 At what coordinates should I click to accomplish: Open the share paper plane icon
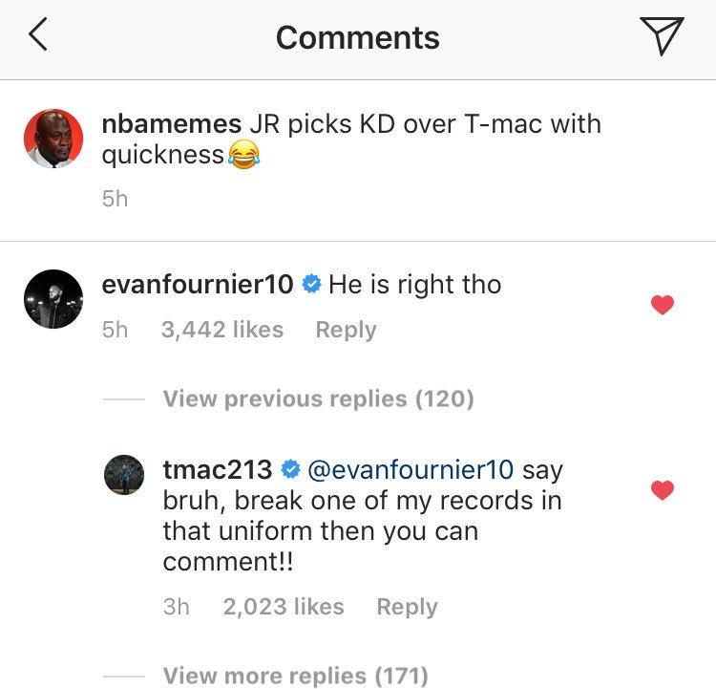pos(662,35)
